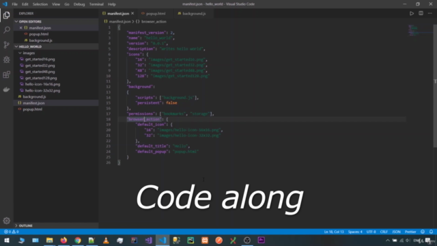Open XAMPP from the taskbar
The width and height of the screenshot is (437, 246).
[205, 240]
